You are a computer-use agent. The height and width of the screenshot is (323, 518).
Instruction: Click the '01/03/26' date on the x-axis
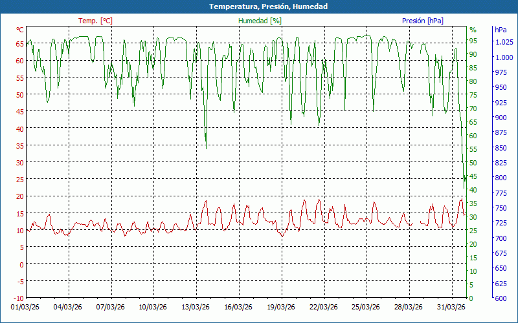click(27, 307)
